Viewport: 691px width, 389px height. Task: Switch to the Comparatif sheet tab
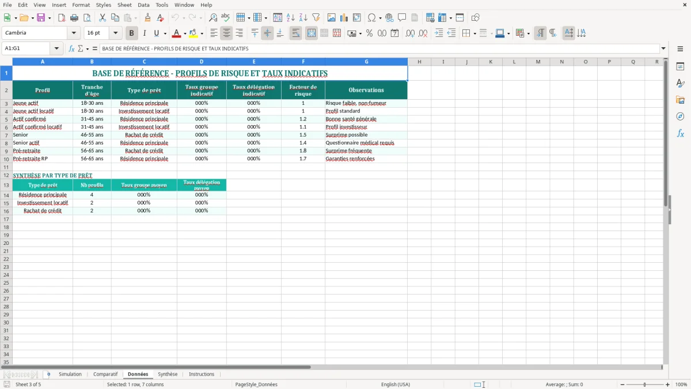105,375
